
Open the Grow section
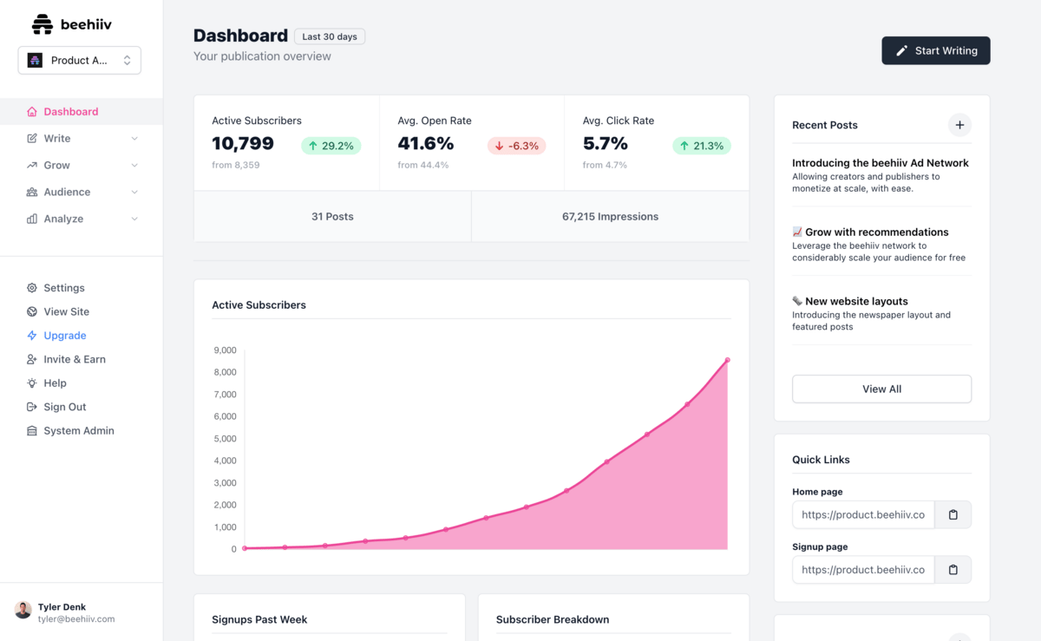pyautogui.click(x=82, y=166)
